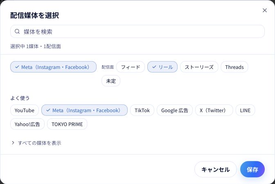Screen dimensions: 275x184
Task: Select the TOKYO PRIME media chip
Action: pyautogui.click(x=67, y=124)
